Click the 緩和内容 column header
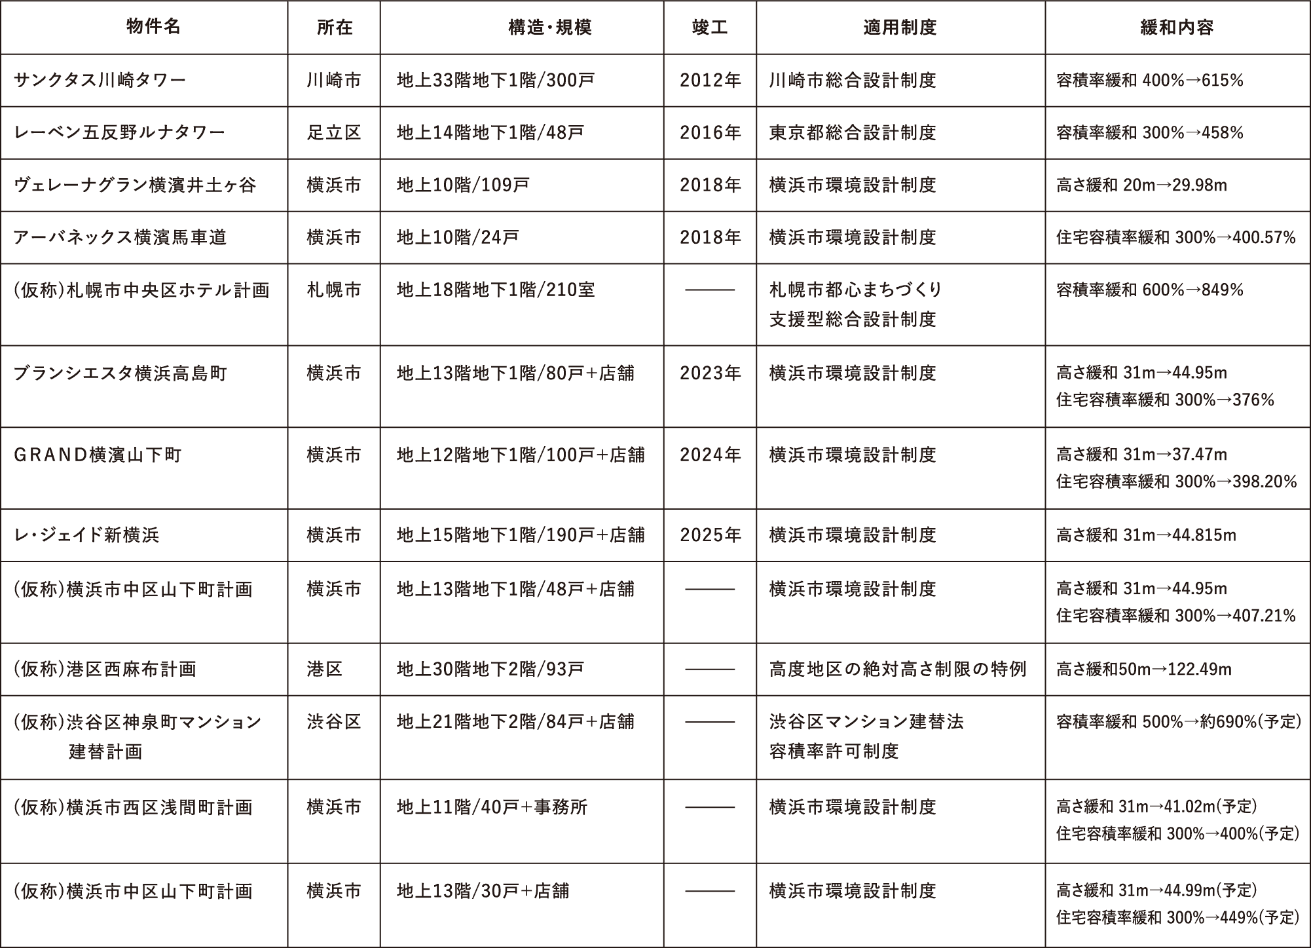Screen dimensions: 1311x948 coord(1177,27)
